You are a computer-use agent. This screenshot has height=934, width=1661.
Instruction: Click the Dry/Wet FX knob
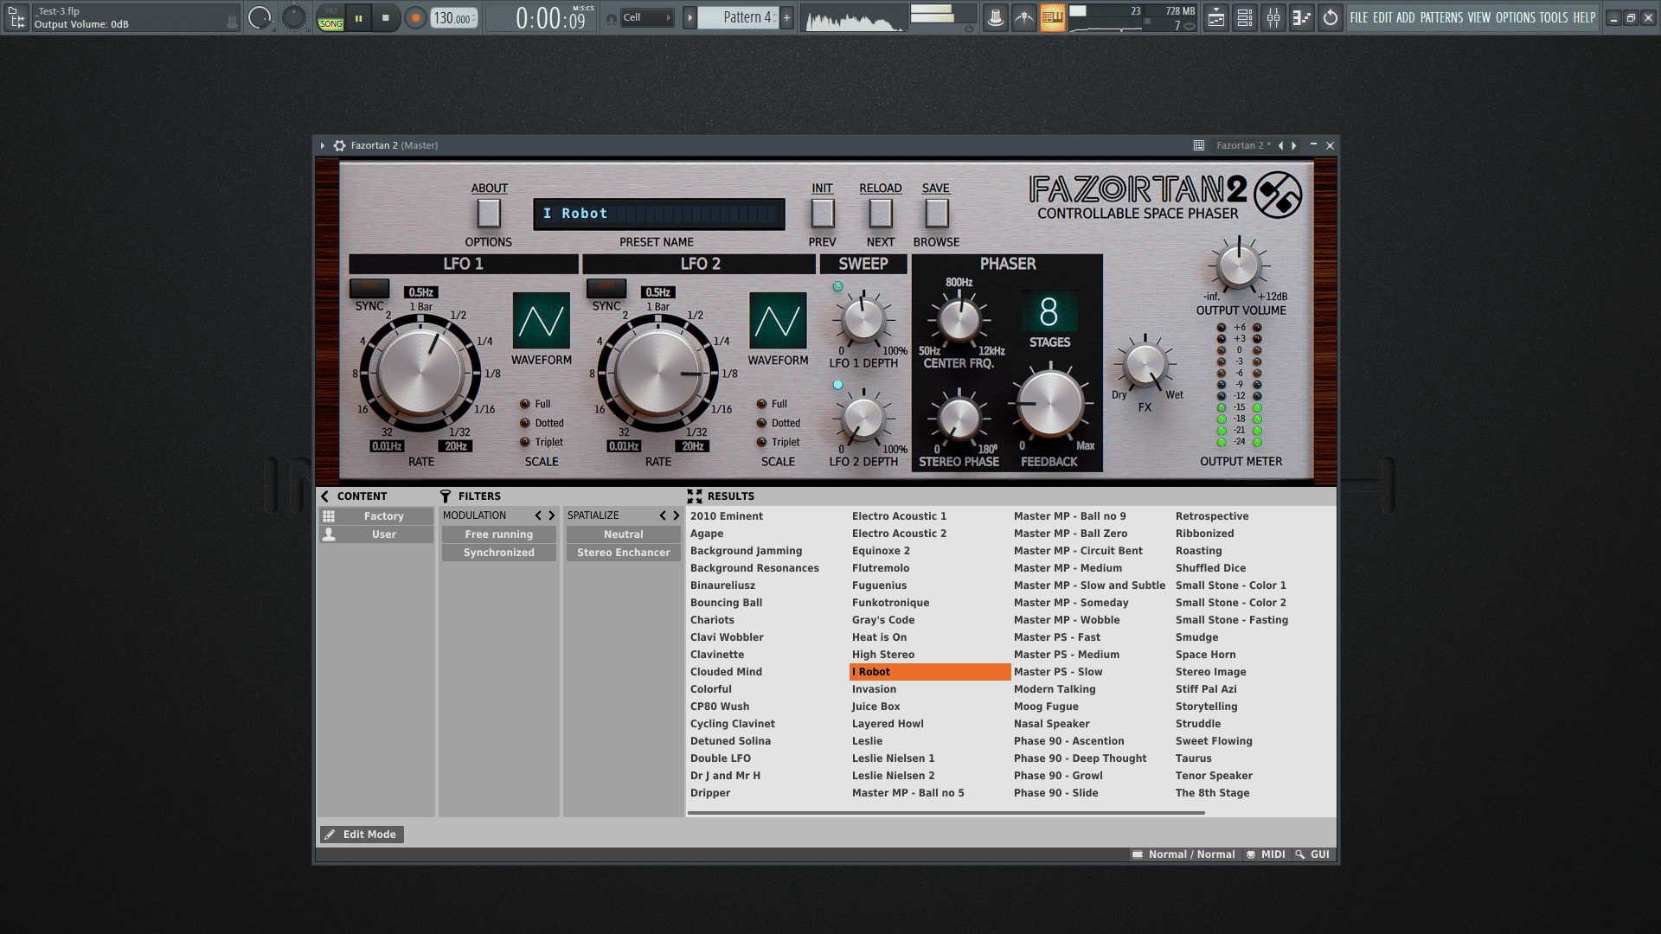coord(1145,364)
